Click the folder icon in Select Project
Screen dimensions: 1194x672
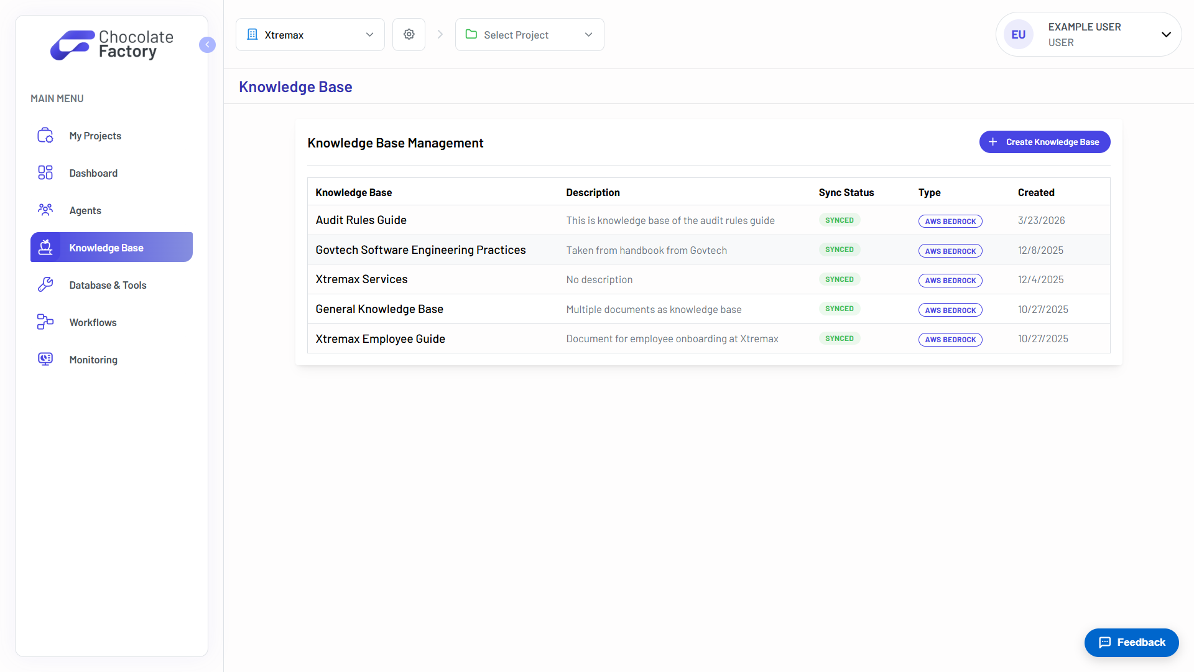[x=471, y=34]
